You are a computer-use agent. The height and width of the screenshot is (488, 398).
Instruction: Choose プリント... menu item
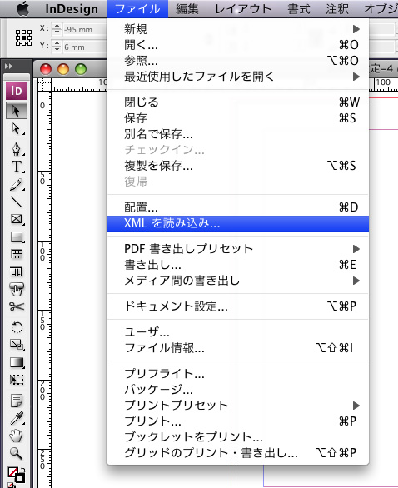coord(237,421)
